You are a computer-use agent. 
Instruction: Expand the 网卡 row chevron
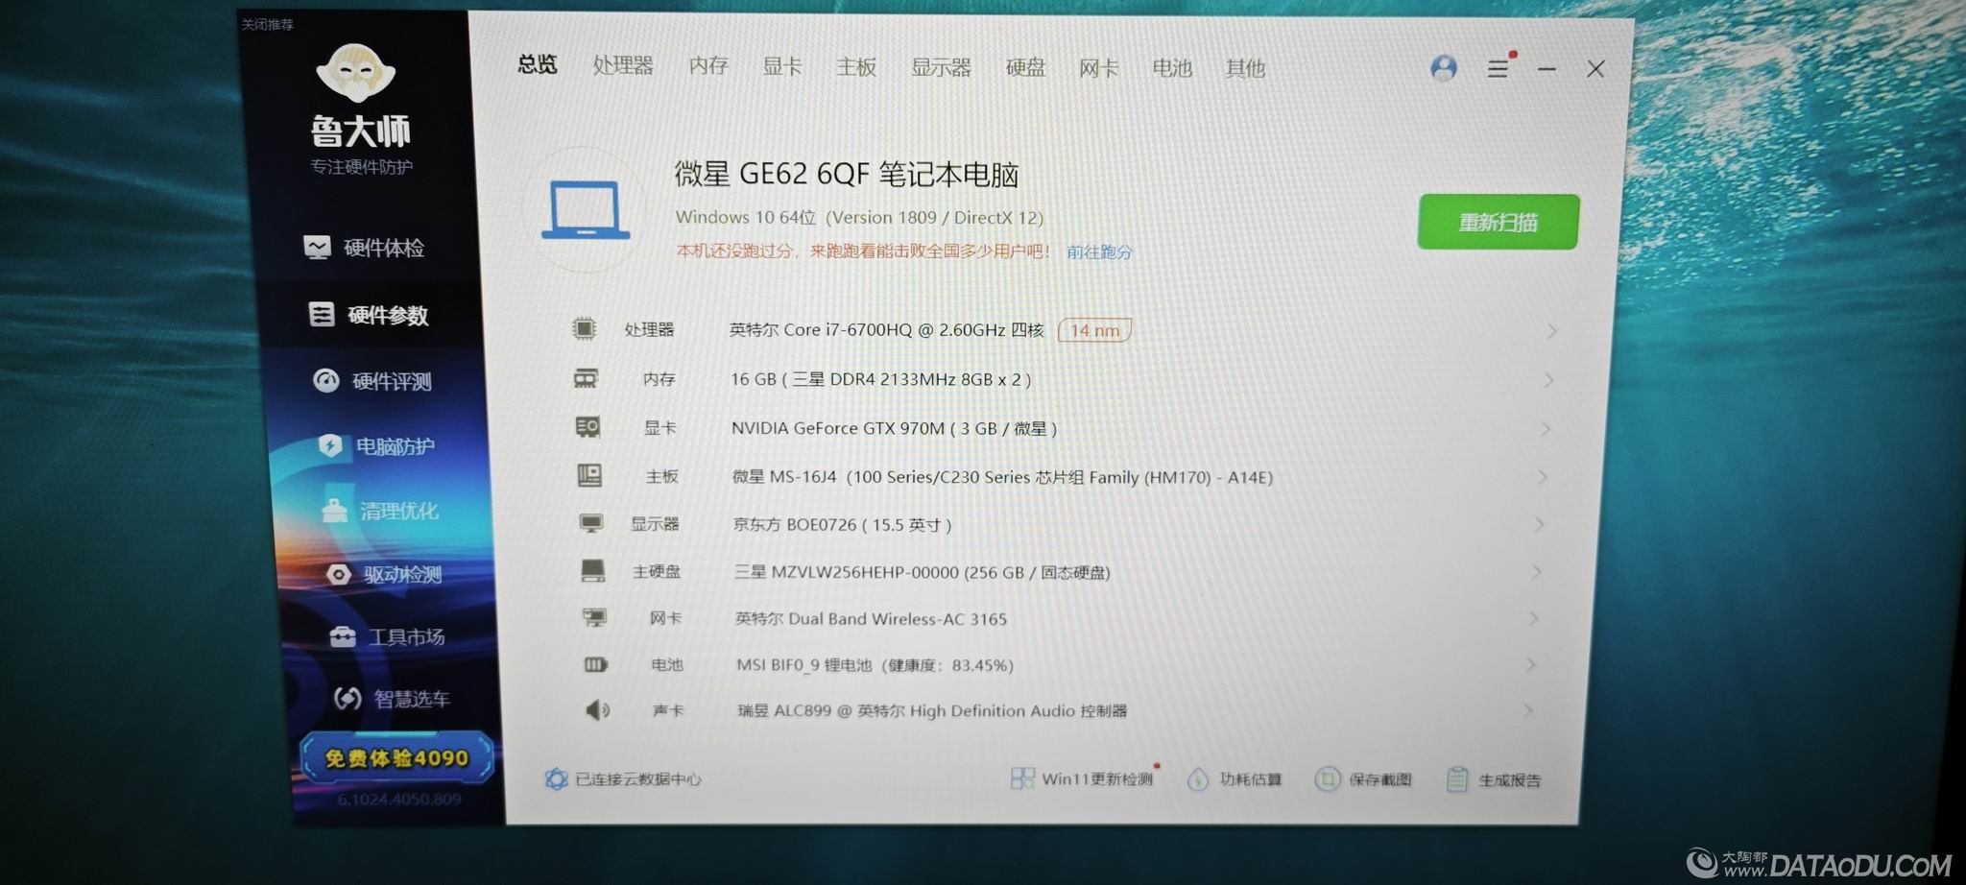point(1533,618)
